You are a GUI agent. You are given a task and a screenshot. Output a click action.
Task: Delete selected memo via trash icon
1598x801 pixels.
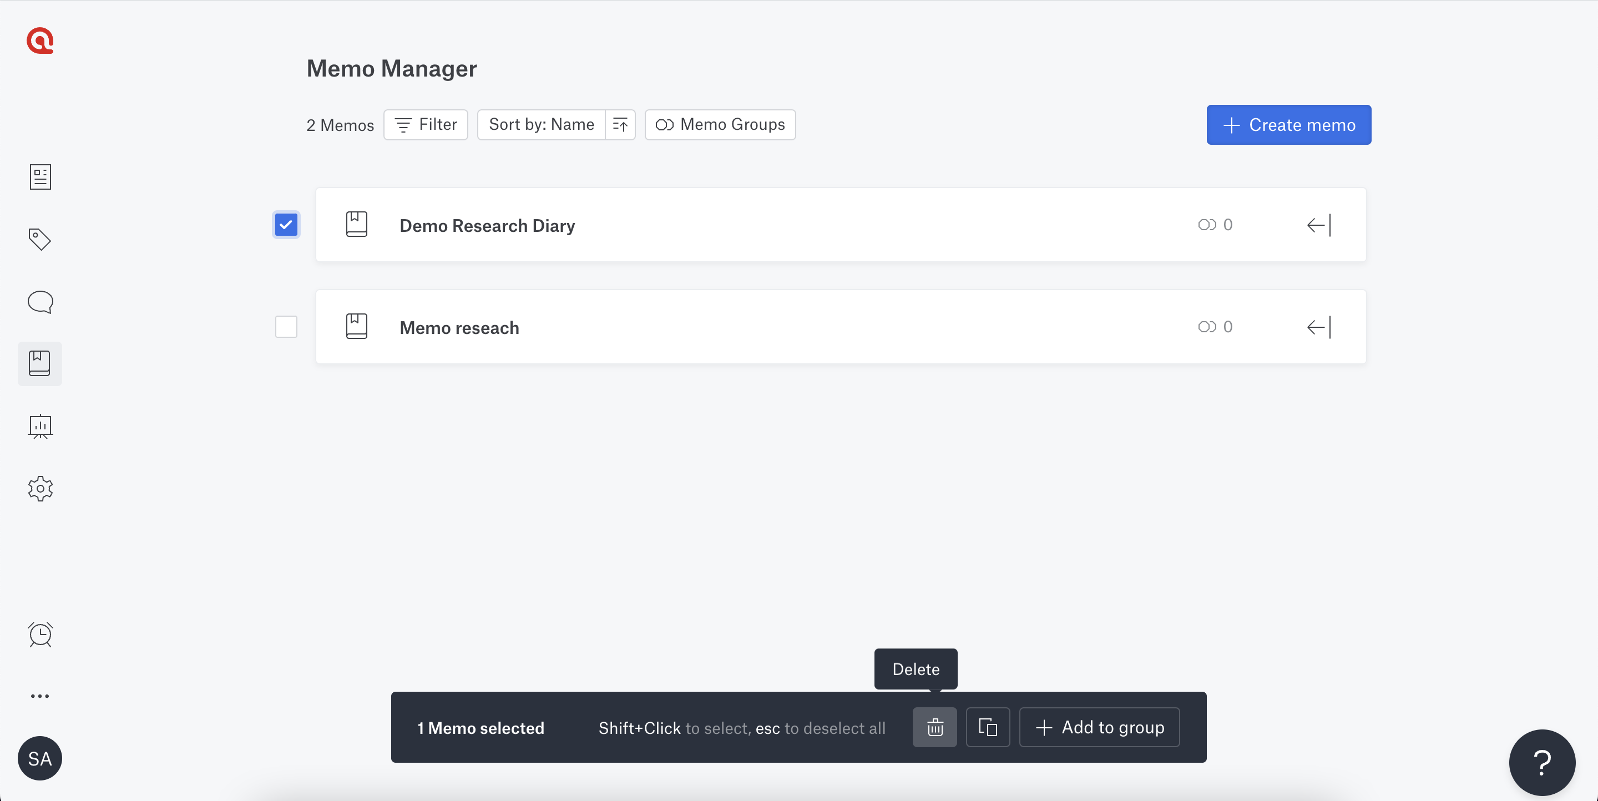click(x=934, y=727)
